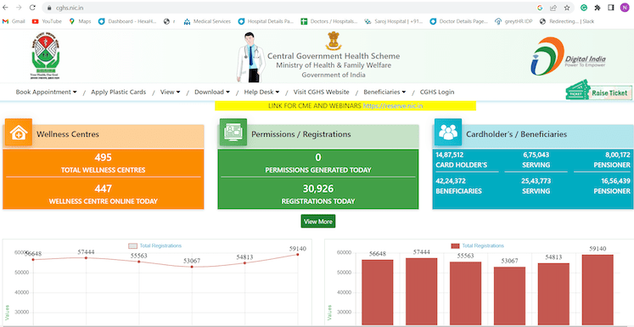Open the browser side panel icon
The width and height of the screenshot is (634, 327).
611,8
